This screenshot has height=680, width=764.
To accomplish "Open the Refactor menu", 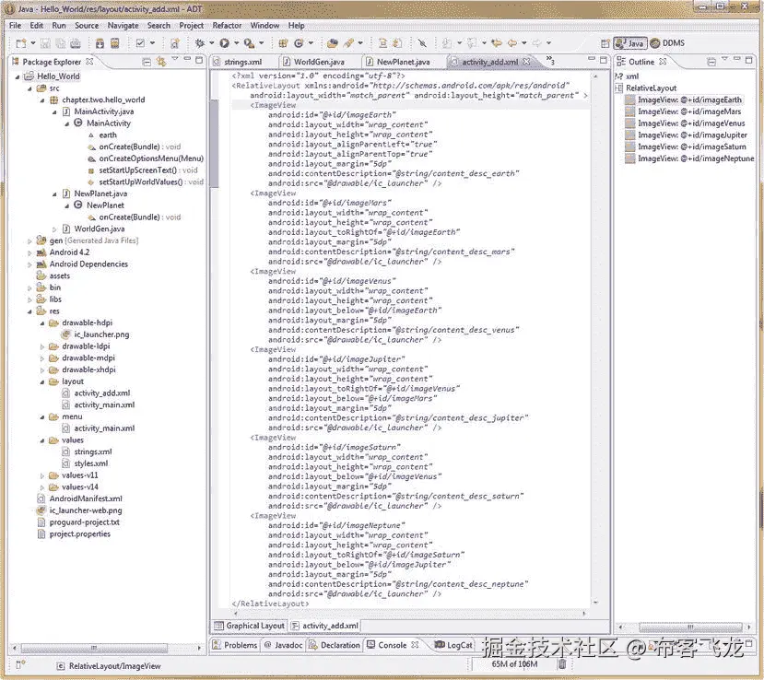I will (227, 25).
